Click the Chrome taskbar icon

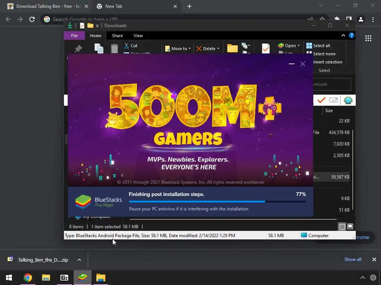[28, 278]
